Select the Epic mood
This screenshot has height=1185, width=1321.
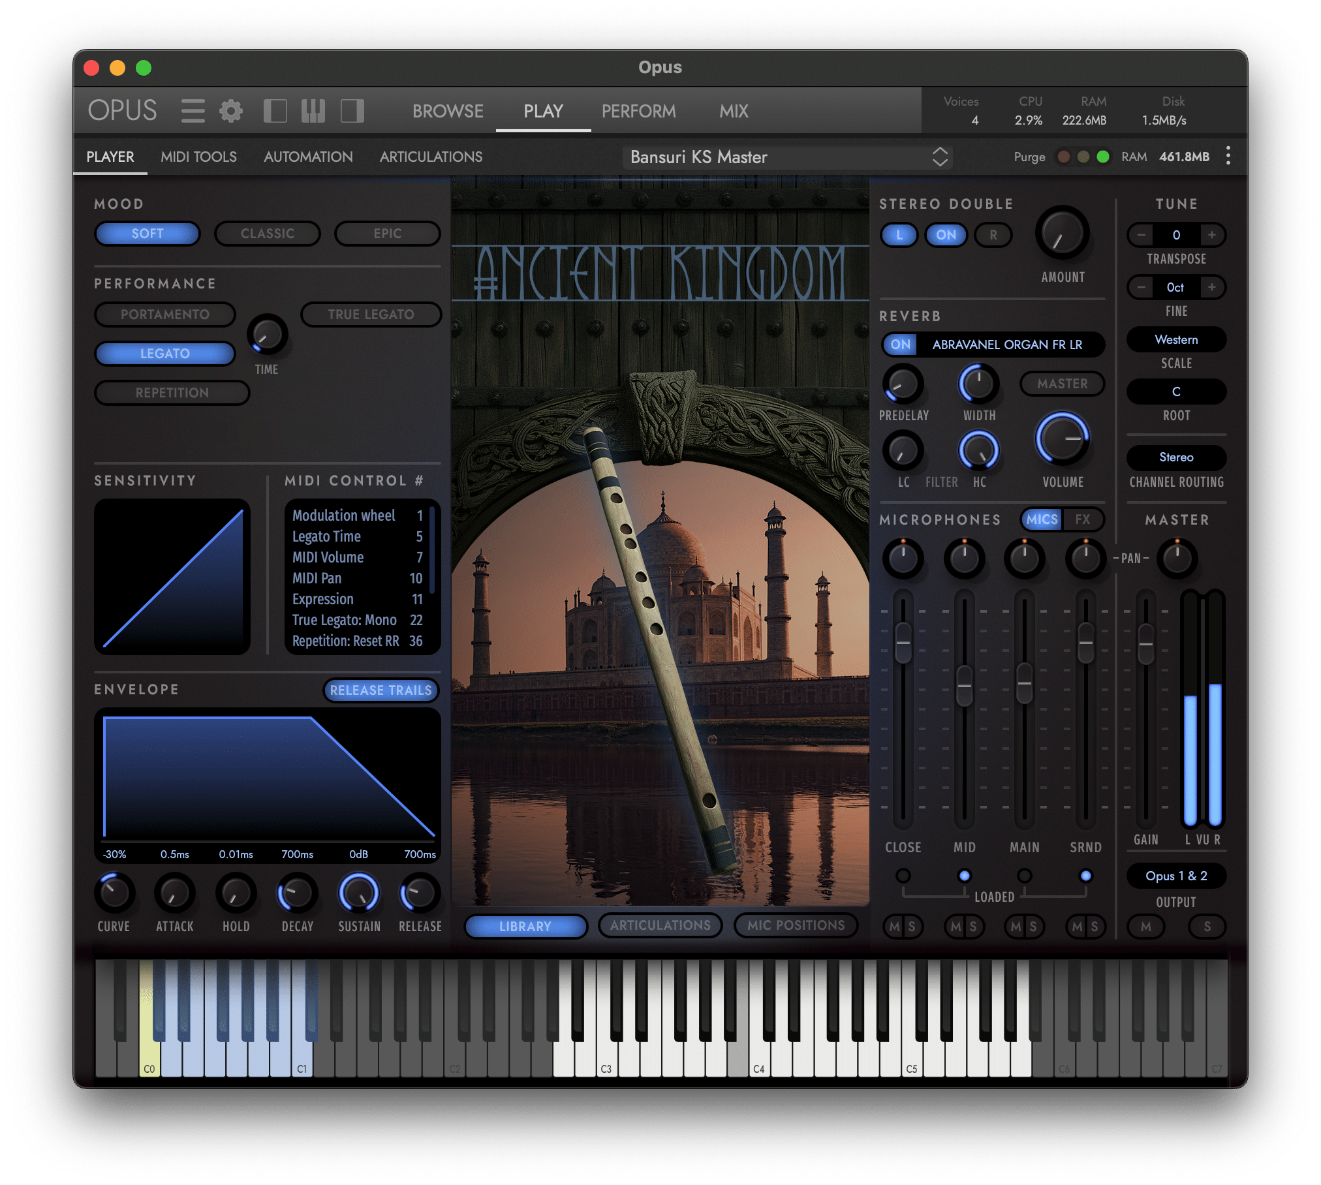click(387, 234)
